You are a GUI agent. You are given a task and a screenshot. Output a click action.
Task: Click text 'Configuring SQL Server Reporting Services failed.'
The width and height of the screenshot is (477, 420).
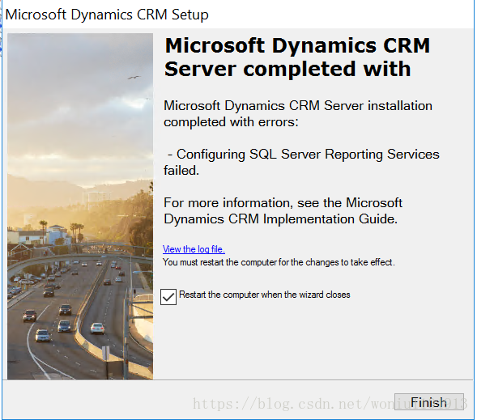click(301, 163)
